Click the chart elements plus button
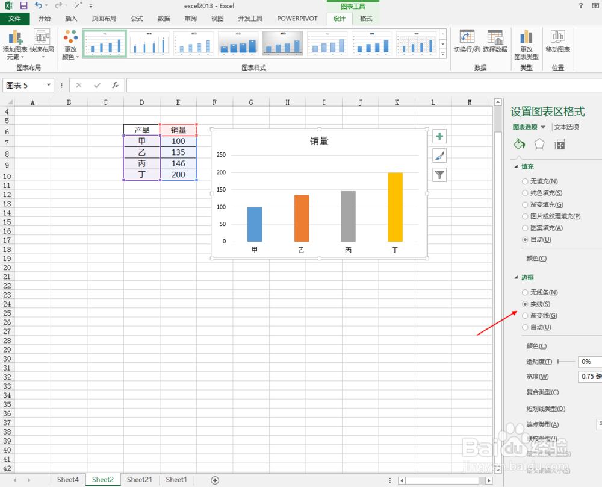The image size is (602, 487). click(x=439, y=136)
